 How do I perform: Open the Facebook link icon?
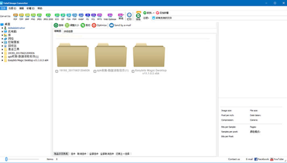256,159
